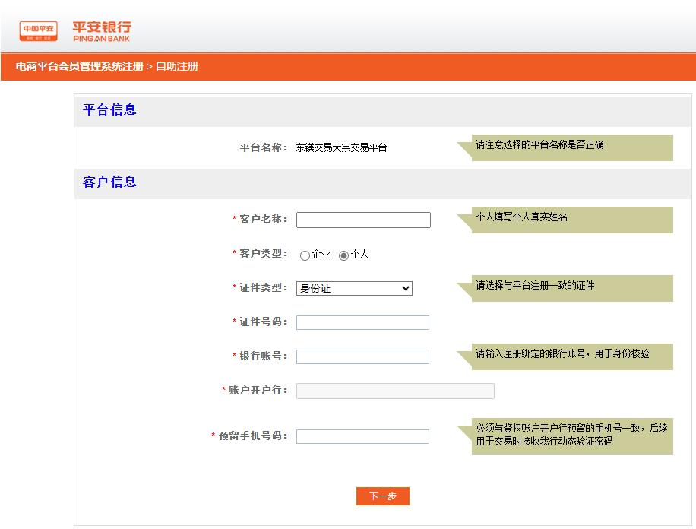Screen dimensions: 696x529
Task: Open the 证件类型 dropdown showing 身份证
Action: point(354,288)
